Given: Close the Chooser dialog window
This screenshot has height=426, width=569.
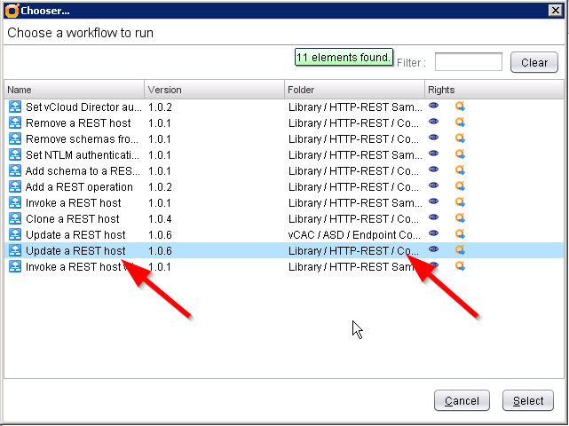Looking at the screenshot, I should coord(555,10).
